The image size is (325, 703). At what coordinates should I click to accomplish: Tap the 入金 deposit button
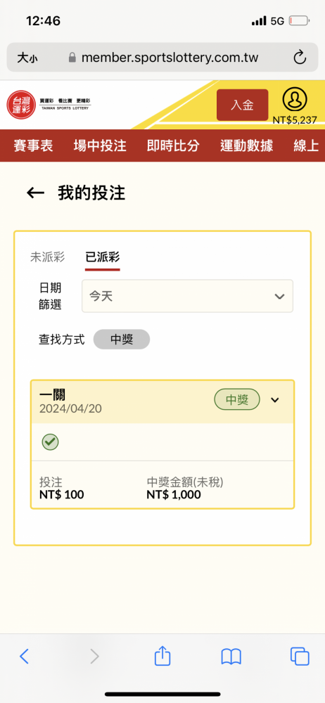243,105
